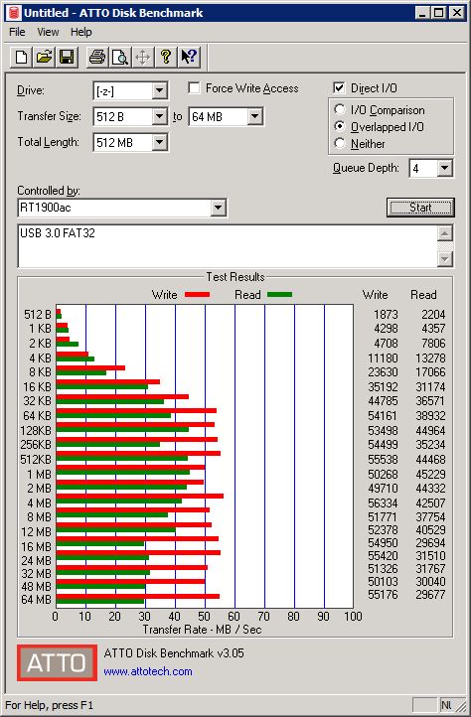471x717 pixels.
Task: Open the File menu
Action: click(x=18, y=32)
